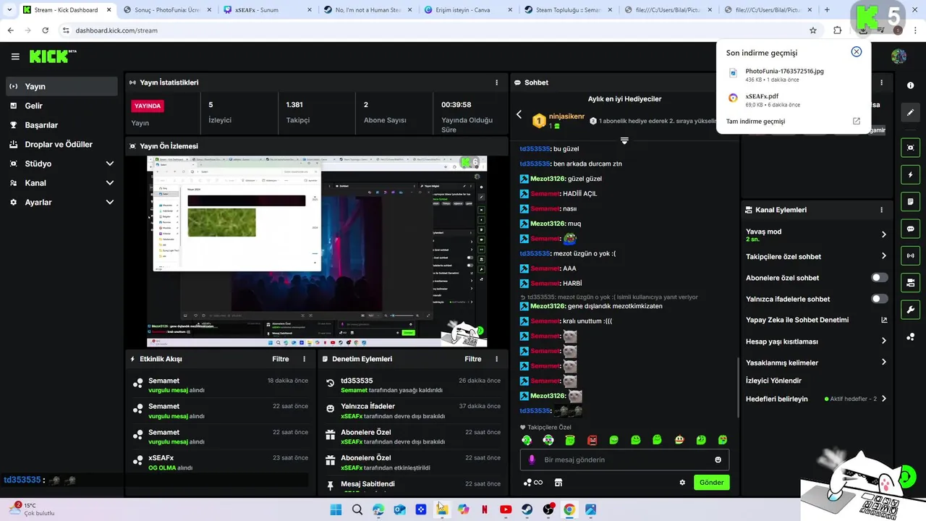Viewport: 926px width, 521px height.
Task: Click the broadcast signal icon in right toolbar
Action: click(x=910, y=255)
